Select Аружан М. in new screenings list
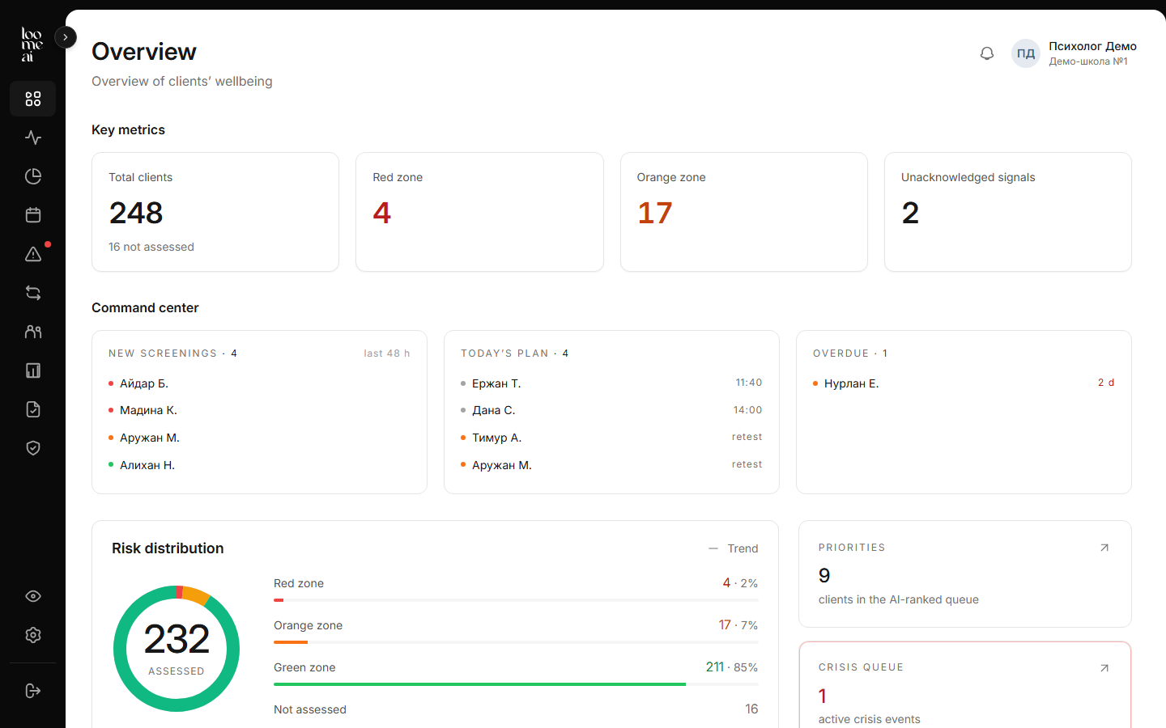The height and width of the screenshot is (728, 1166). tap(259, 438)
